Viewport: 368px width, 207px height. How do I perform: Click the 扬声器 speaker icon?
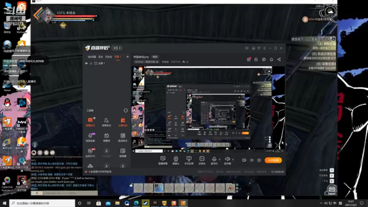(x=227, y=159)
